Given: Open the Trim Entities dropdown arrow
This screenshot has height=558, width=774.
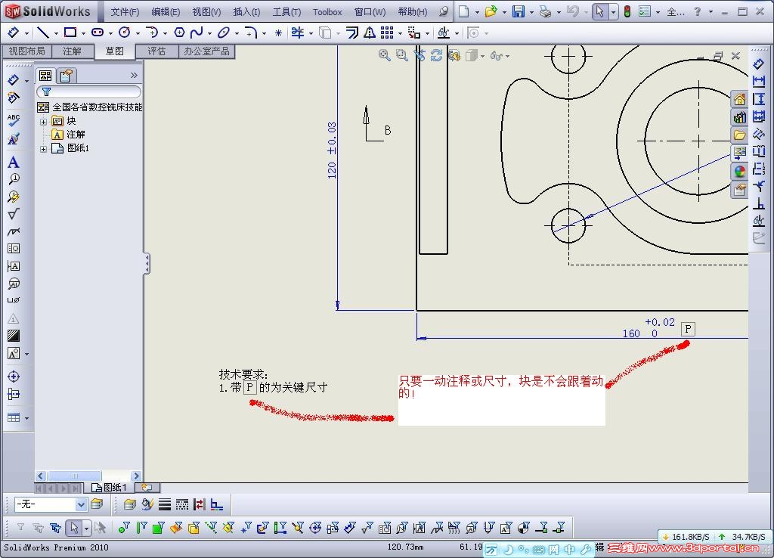Looking at the screenshot, I should pyautogui.click(x=311, y=33).
